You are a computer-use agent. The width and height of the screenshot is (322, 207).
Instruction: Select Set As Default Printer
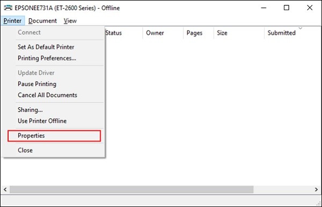point(46,47)
